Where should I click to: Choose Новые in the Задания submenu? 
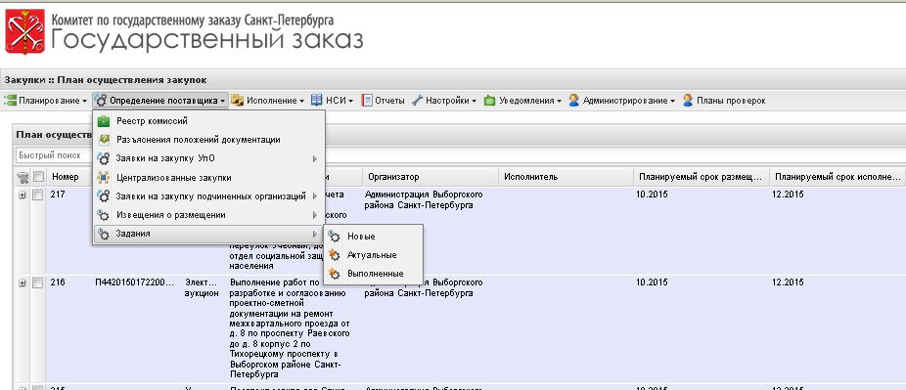(x=374, y=237)
